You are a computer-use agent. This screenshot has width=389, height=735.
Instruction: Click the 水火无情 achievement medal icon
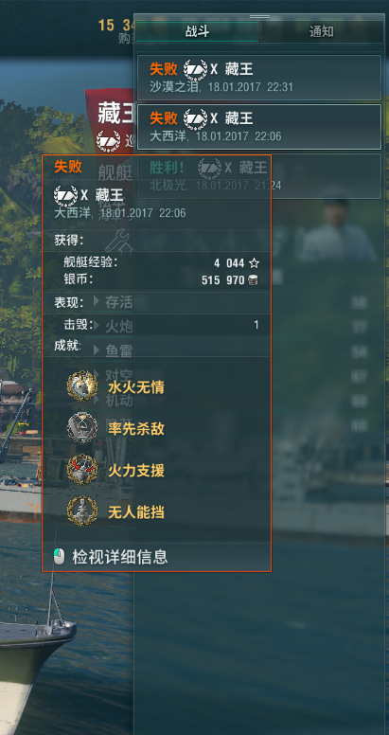82,386
